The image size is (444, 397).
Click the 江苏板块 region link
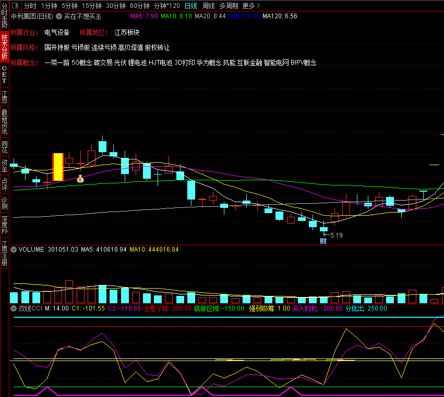tap(127, 32)
